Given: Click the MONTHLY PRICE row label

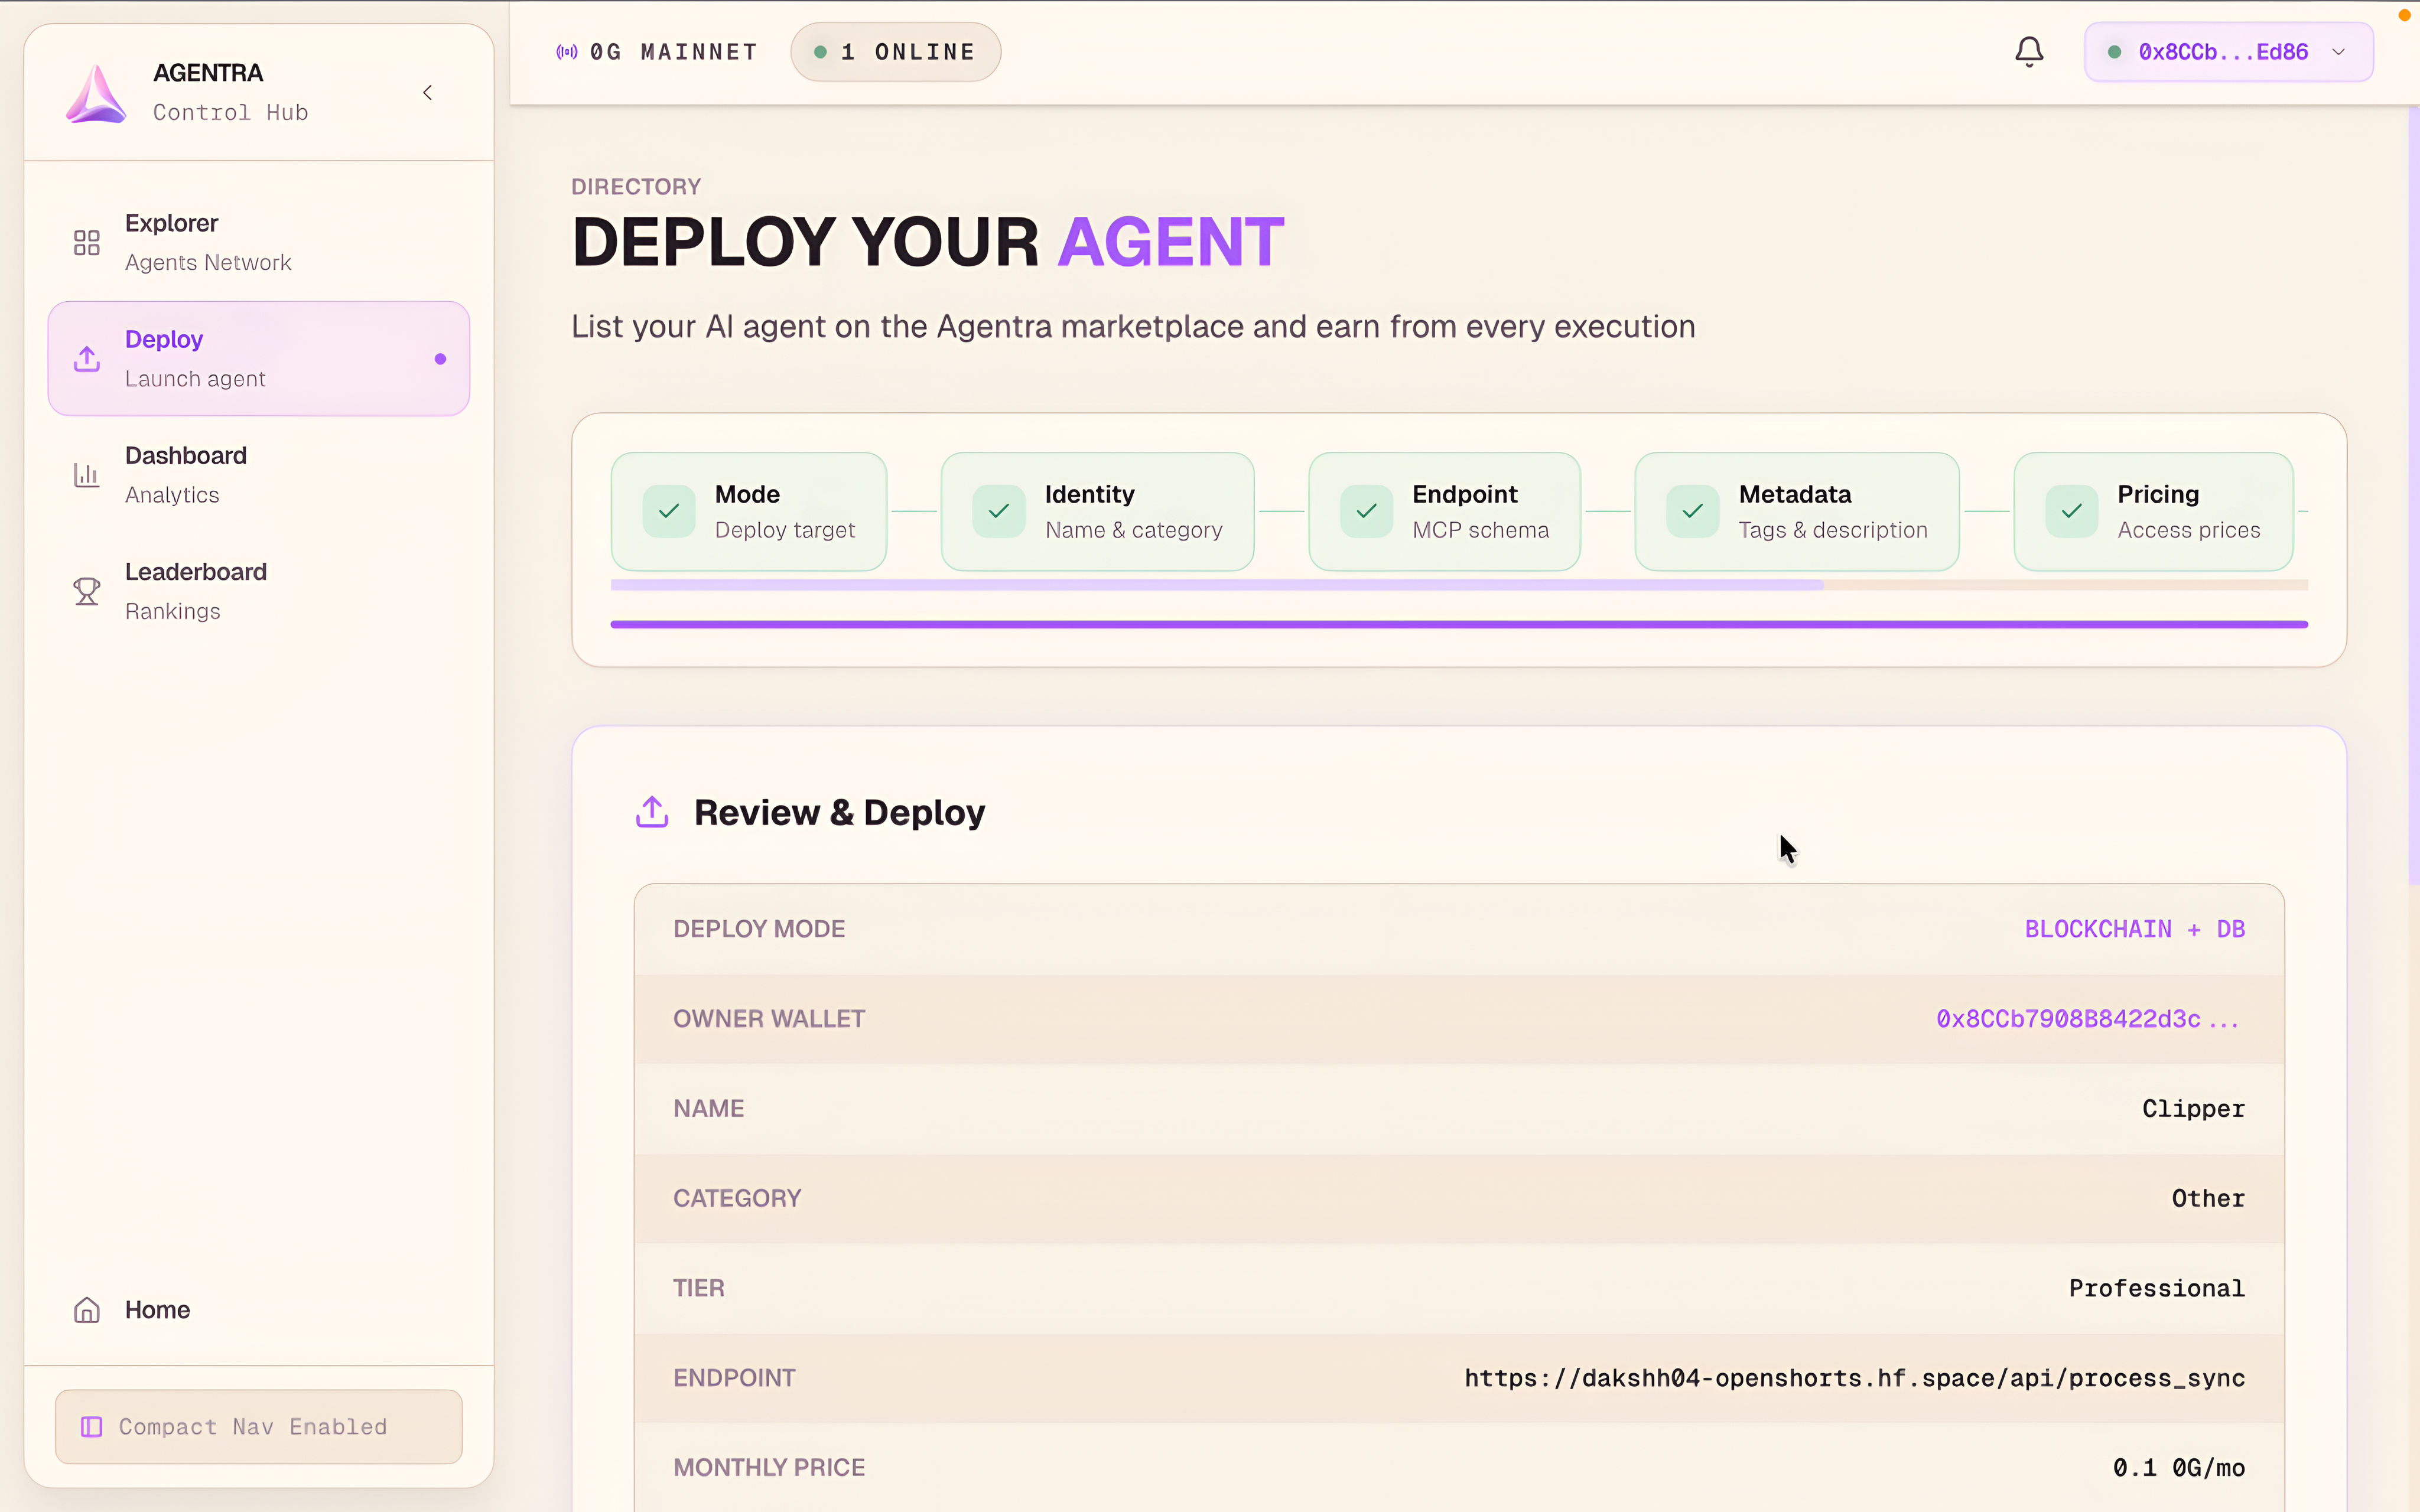Looking at the screenshot, I should coord(769,1468).
